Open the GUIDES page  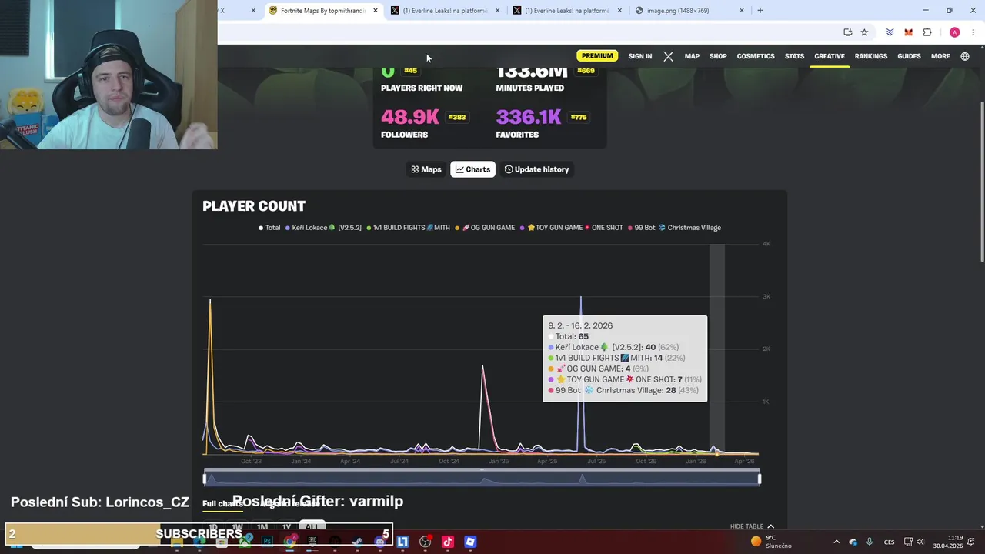[x=909, y=56]
